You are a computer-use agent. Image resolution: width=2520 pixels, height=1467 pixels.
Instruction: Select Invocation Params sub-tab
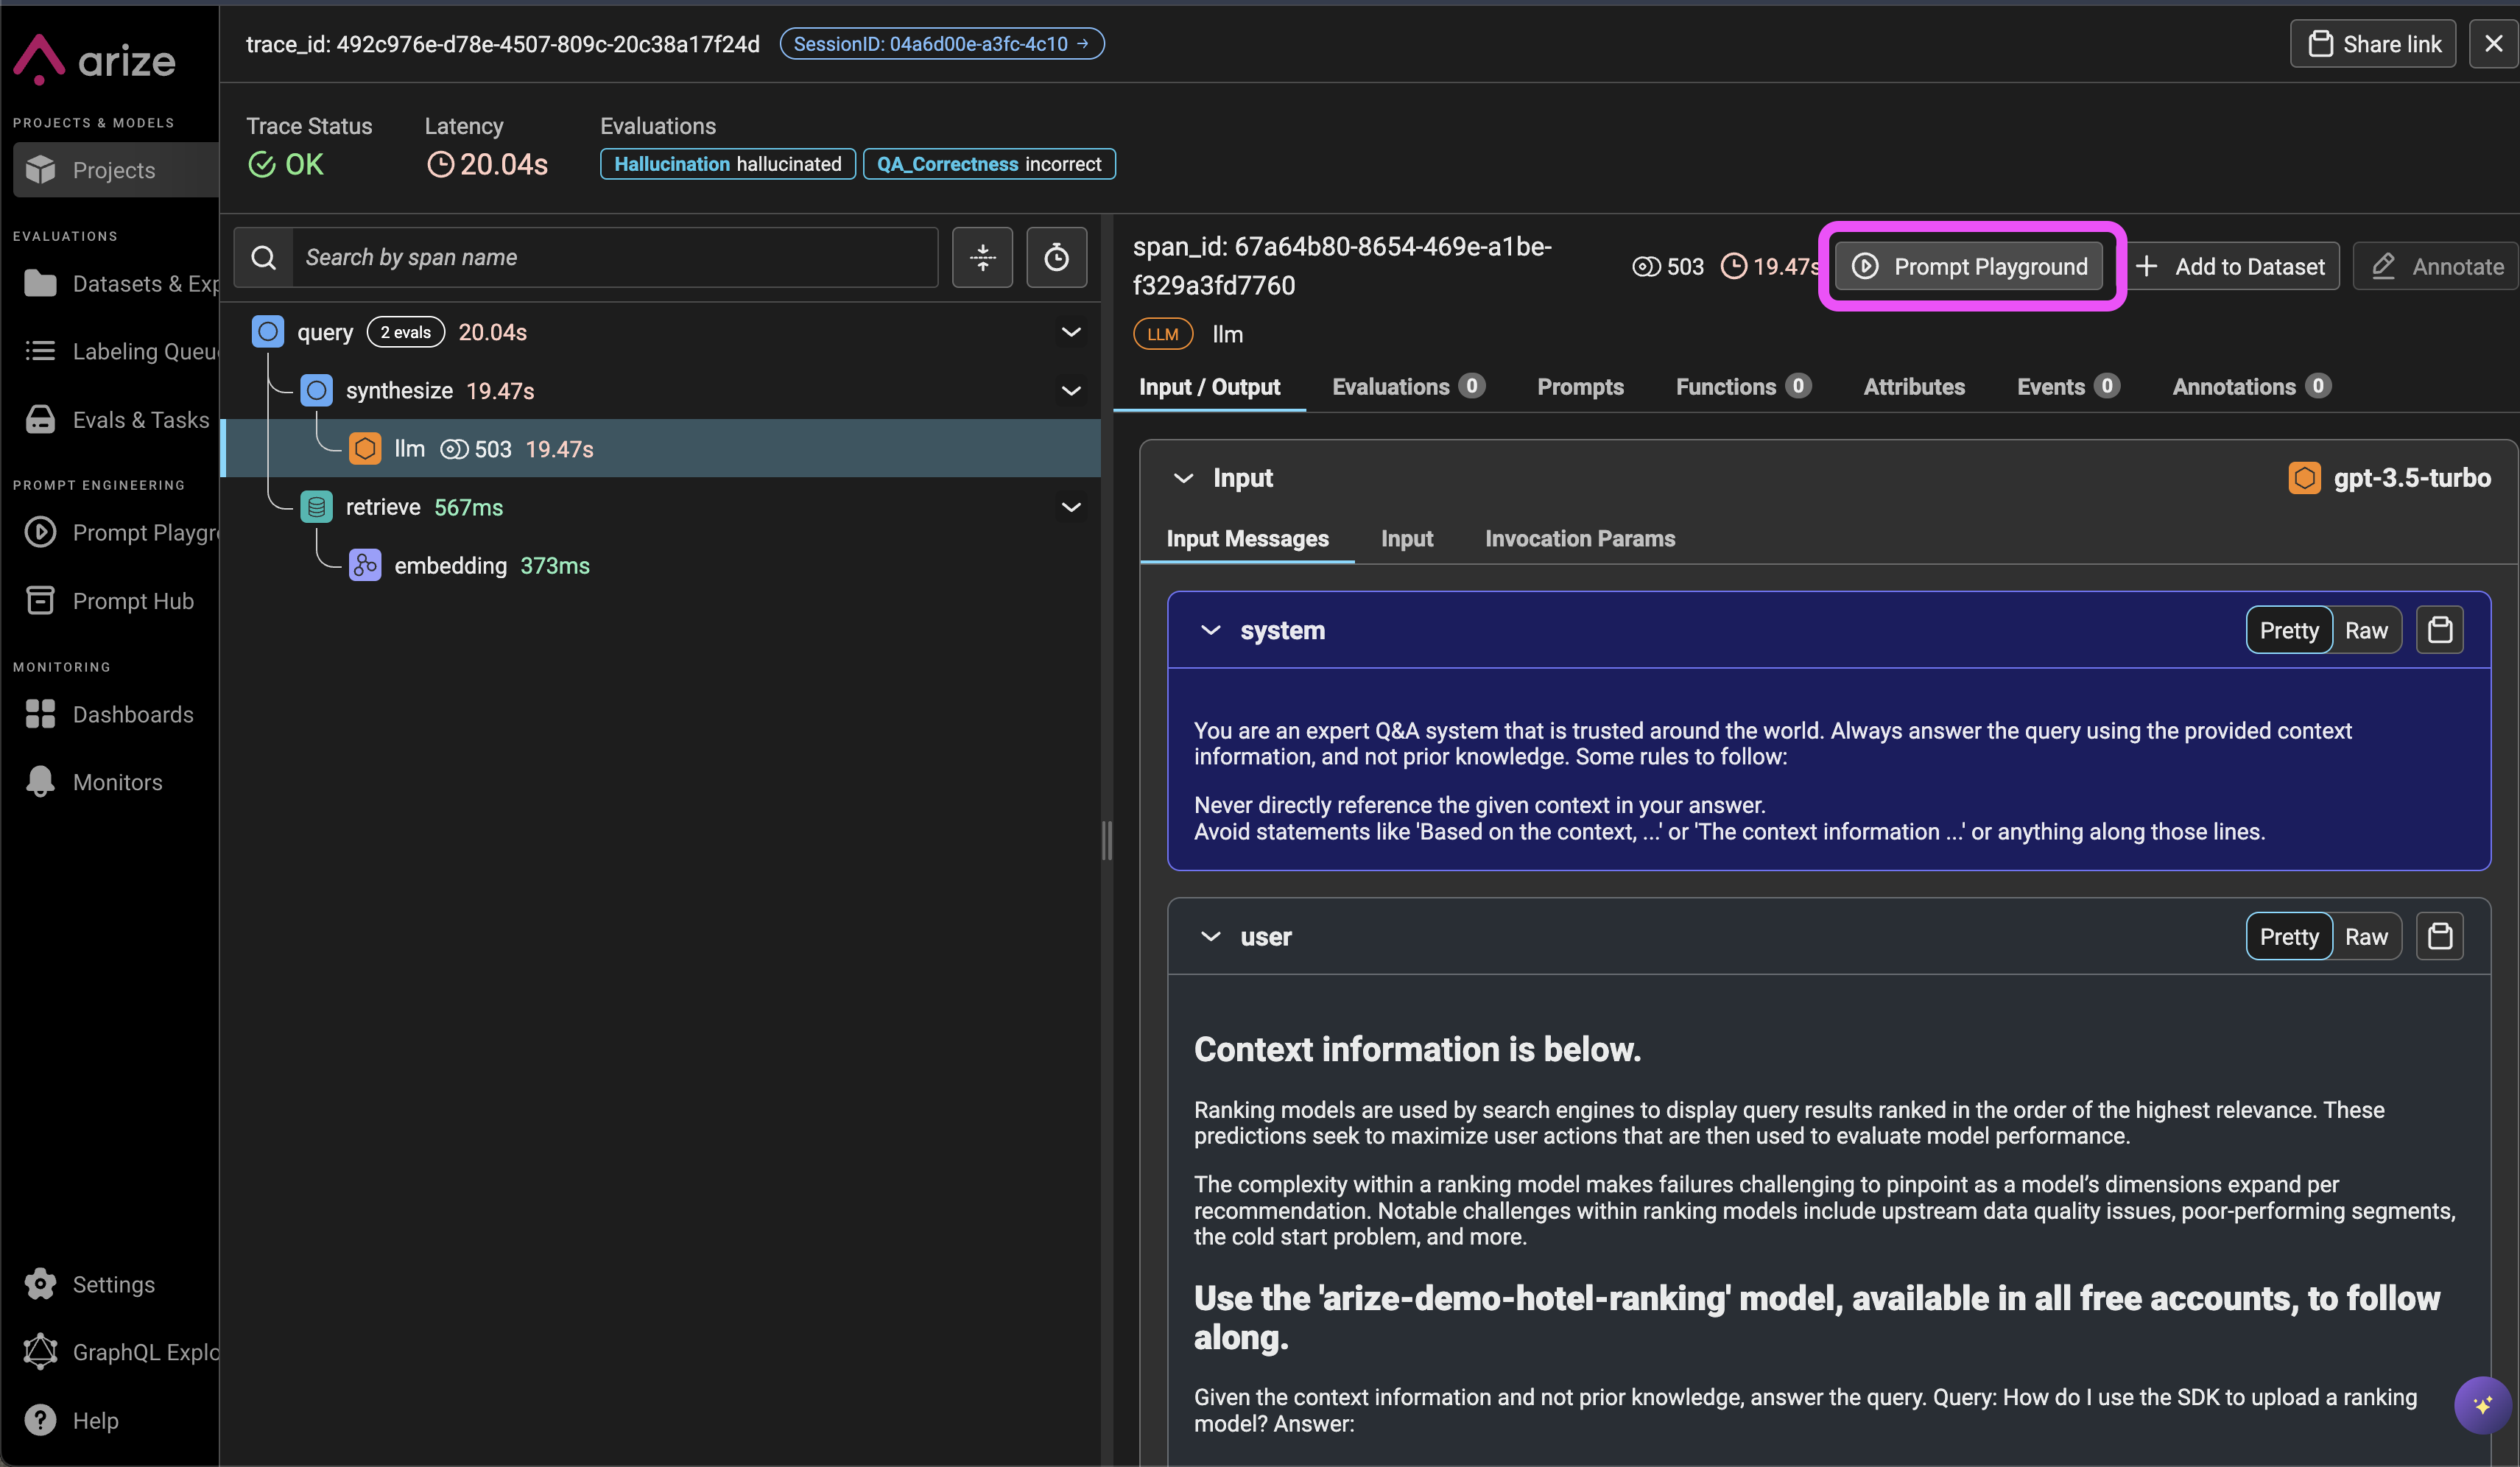tap(1579, 538)
